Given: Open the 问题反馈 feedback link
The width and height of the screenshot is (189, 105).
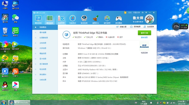Looking at the screenshot, I should [136, 12].
